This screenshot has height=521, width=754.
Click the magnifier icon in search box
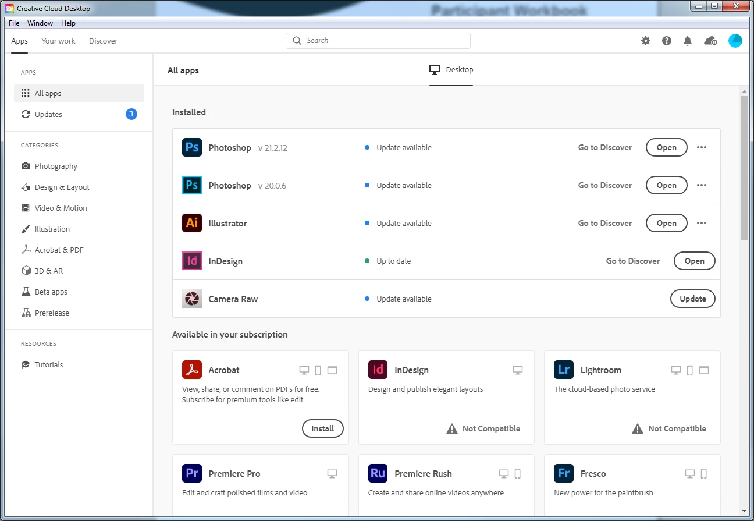click(297, 41)
